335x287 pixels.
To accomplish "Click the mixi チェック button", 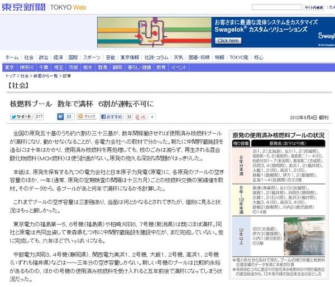I will [87, 116].
